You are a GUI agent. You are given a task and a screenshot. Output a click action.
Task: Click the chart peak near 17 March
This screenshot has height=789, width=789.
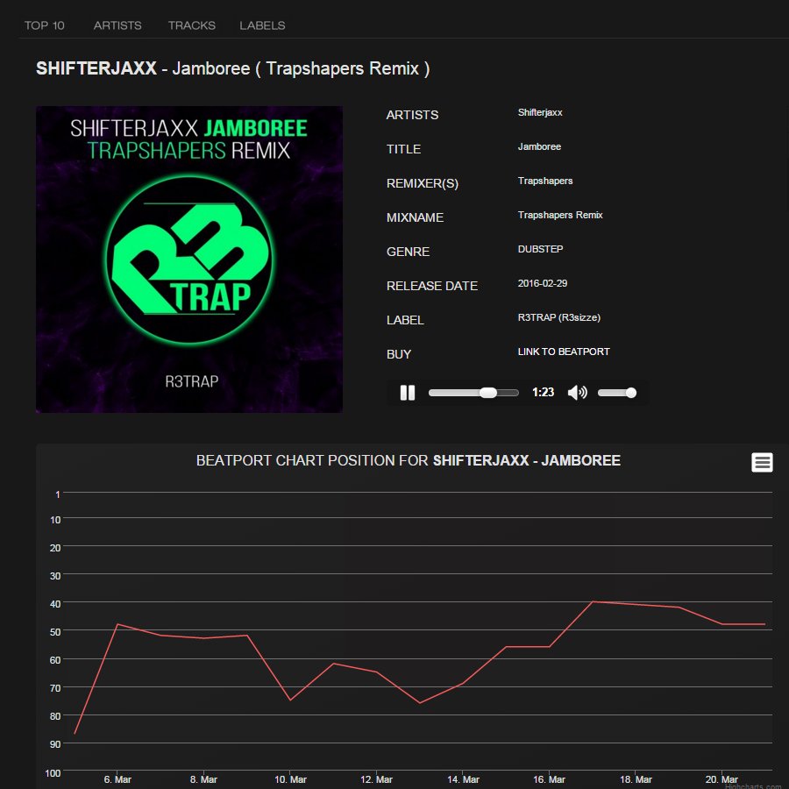point(593,601)
